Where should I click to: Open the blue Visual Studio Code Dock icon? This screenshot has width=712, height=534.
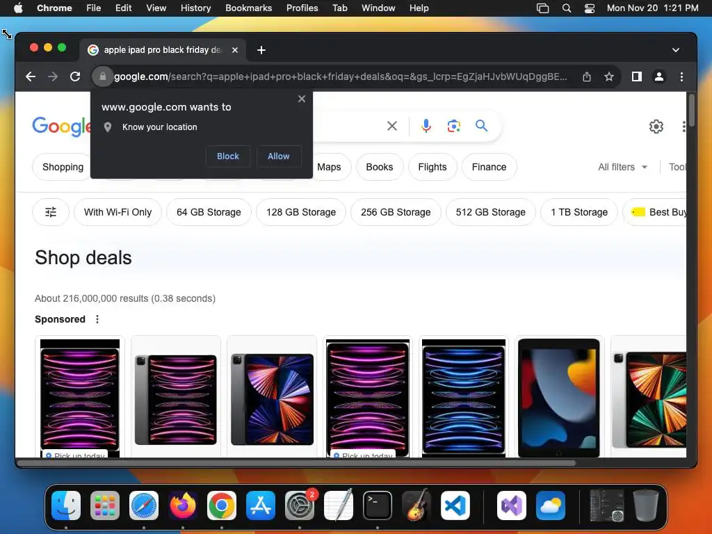(x=455, y=505)
